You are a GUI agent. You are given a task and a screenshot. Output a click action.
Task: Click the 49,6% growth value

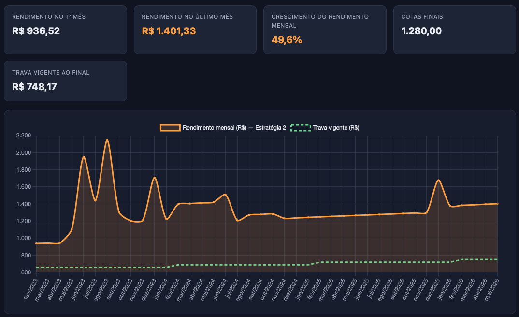click(287, 40)
